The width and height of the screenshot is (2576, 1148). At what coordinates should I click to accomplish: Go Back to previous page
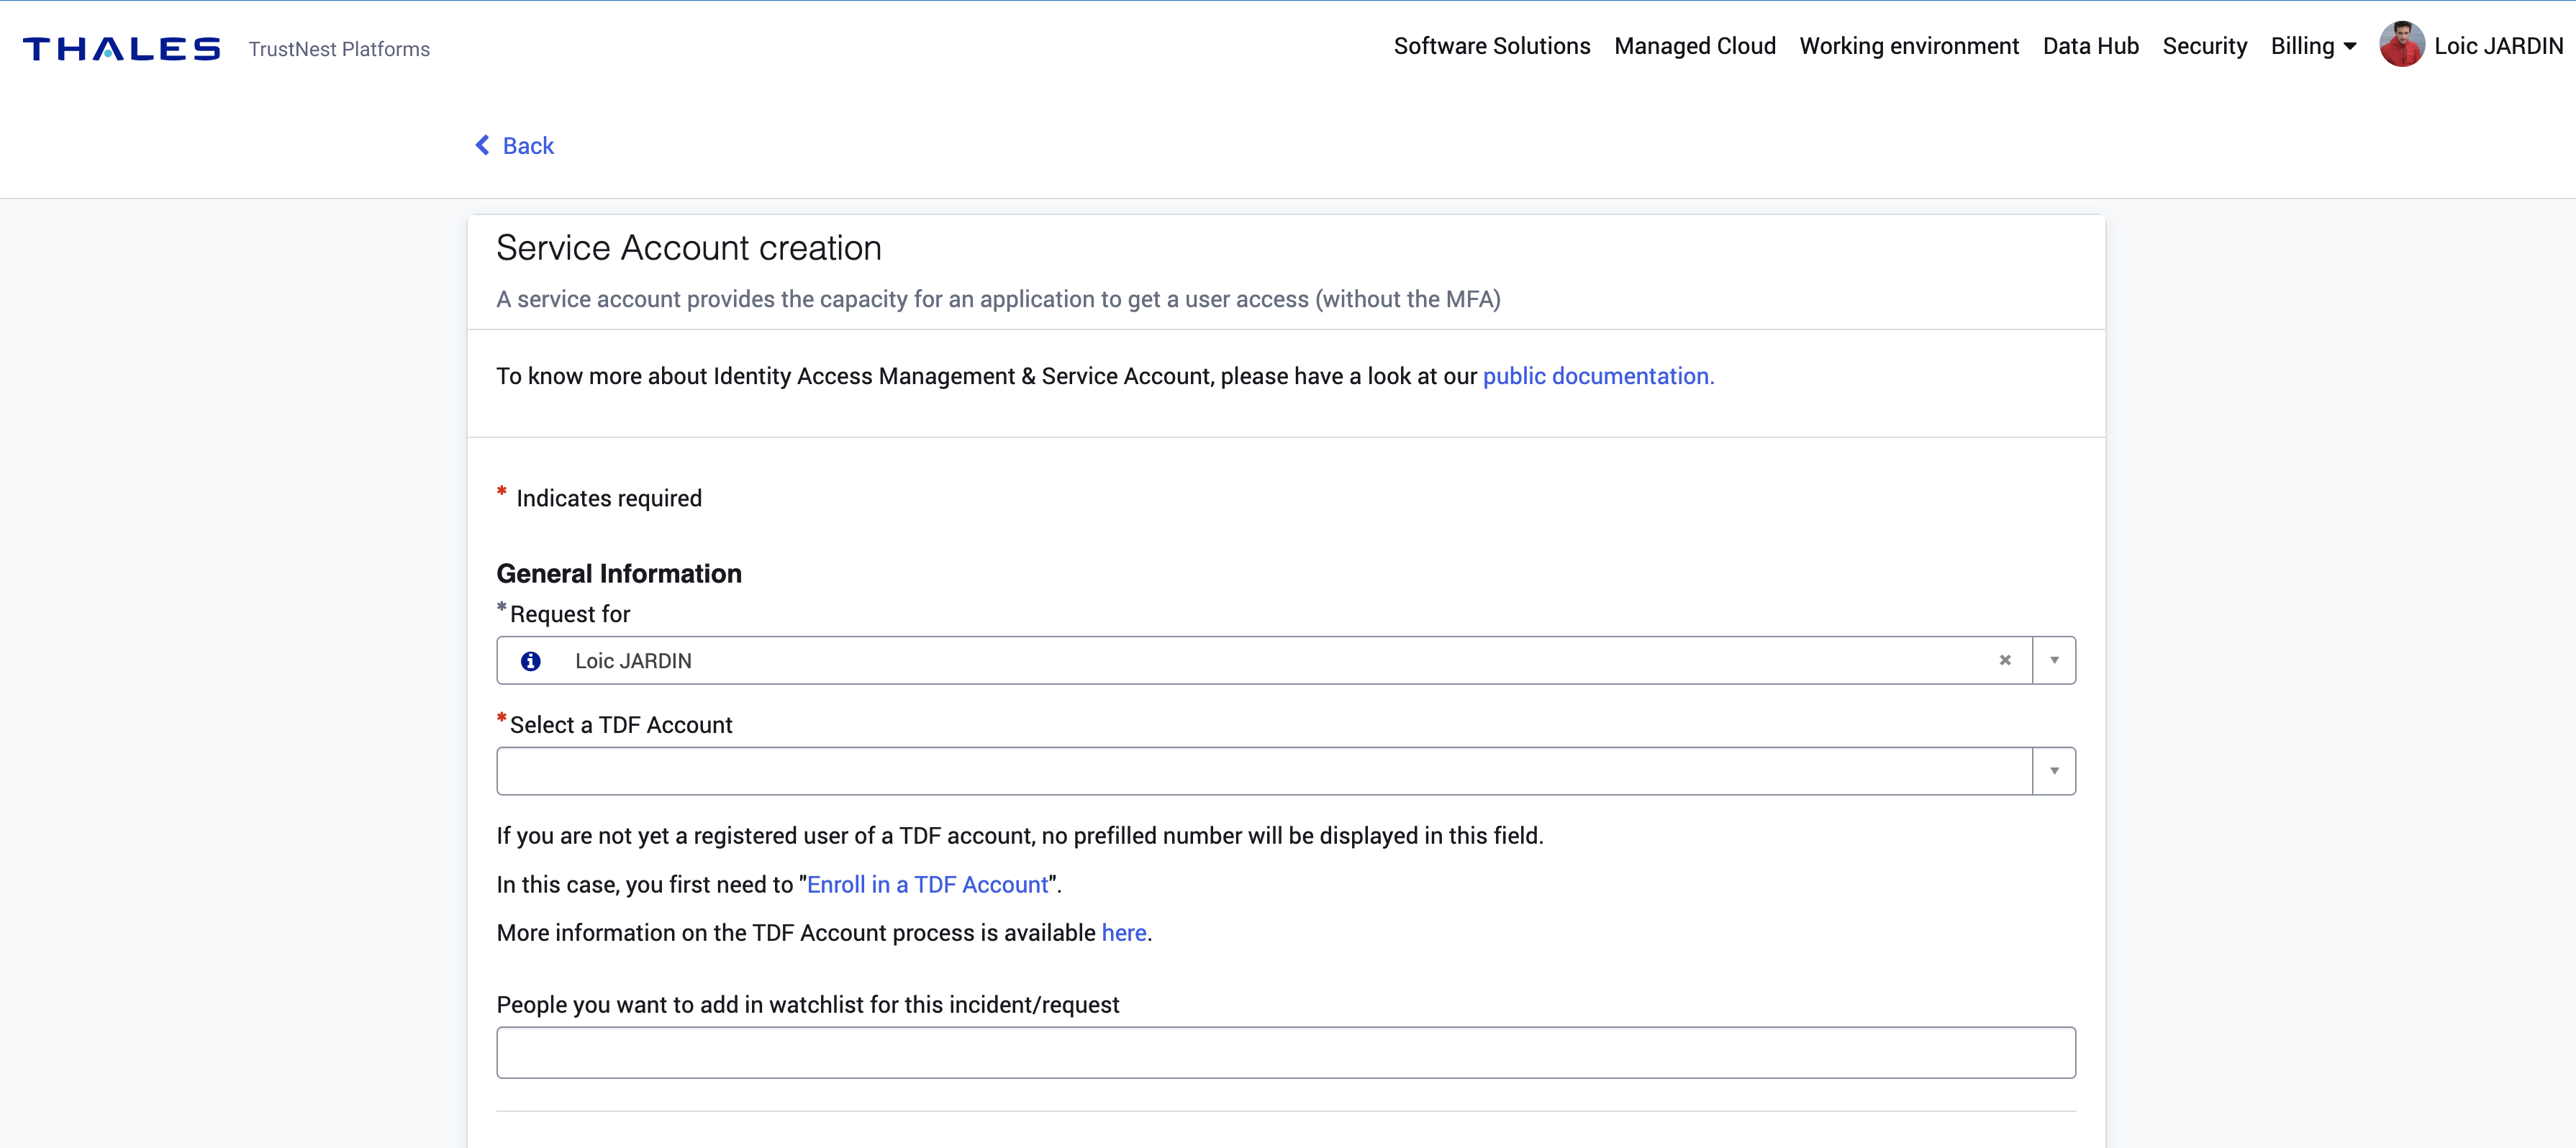[528, 146]
